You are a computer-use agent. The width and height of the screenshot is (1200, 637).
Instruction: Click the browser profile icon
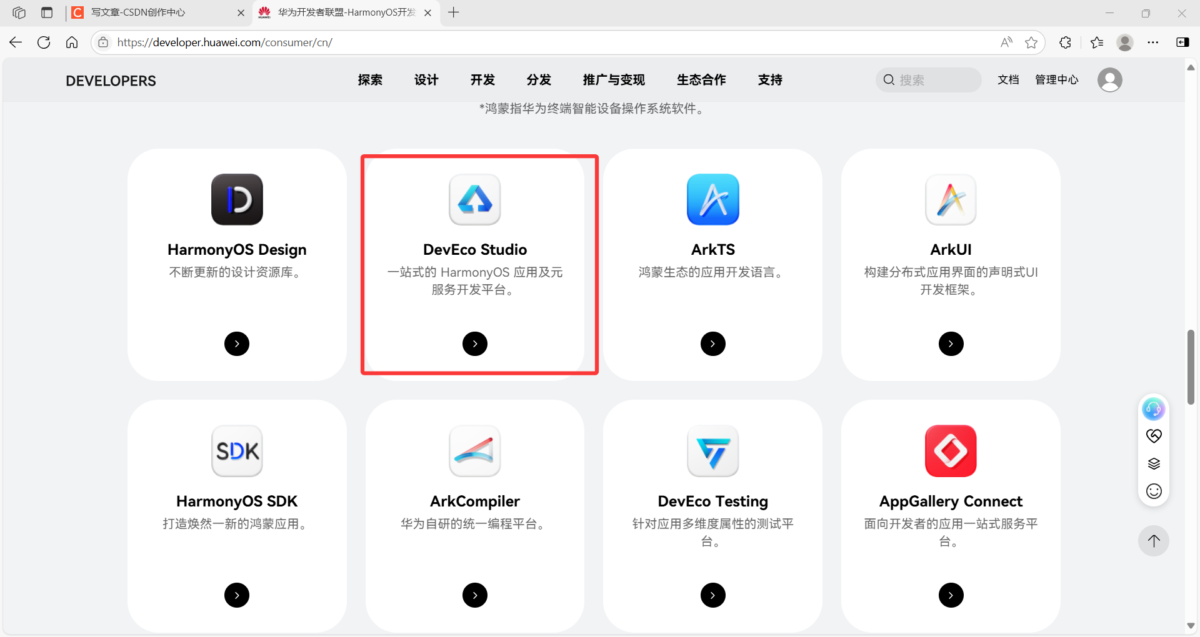tap(1125, 42)
